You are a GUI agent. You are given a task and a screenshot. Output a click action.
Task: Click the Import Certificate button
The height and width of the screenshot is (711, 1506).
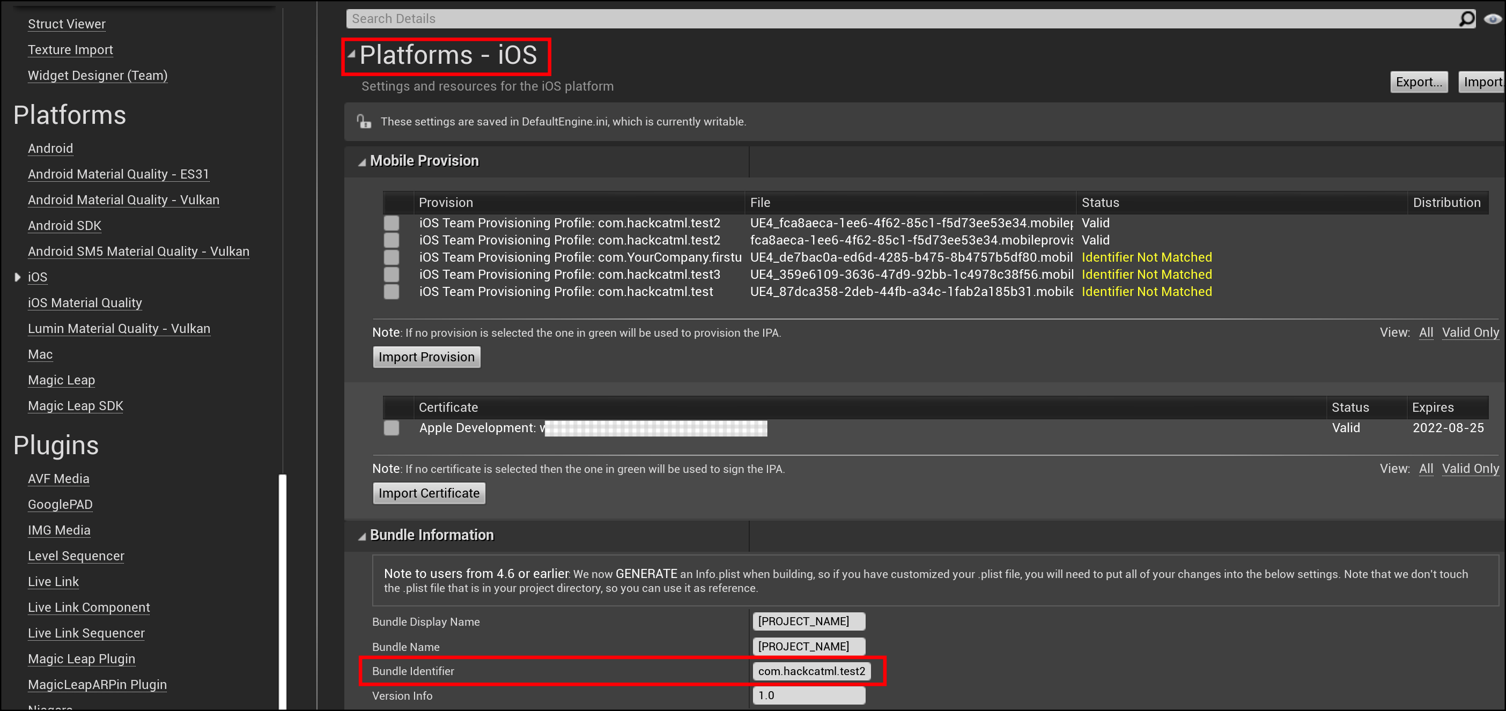pyautogui.click(x=429, y=493)
